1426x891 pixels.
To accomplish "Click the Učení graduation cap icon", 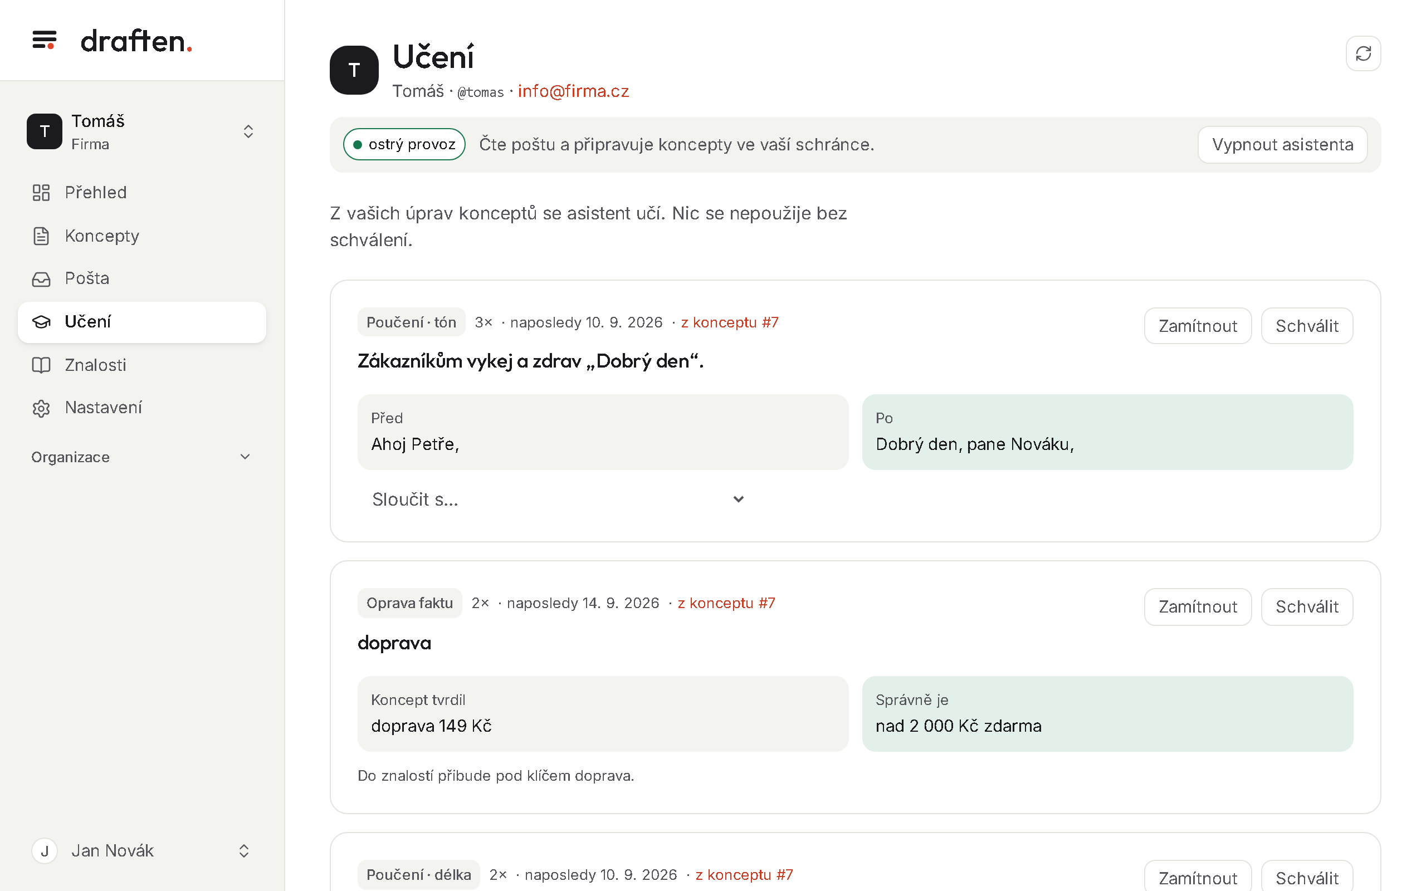I will coord(41,322).
